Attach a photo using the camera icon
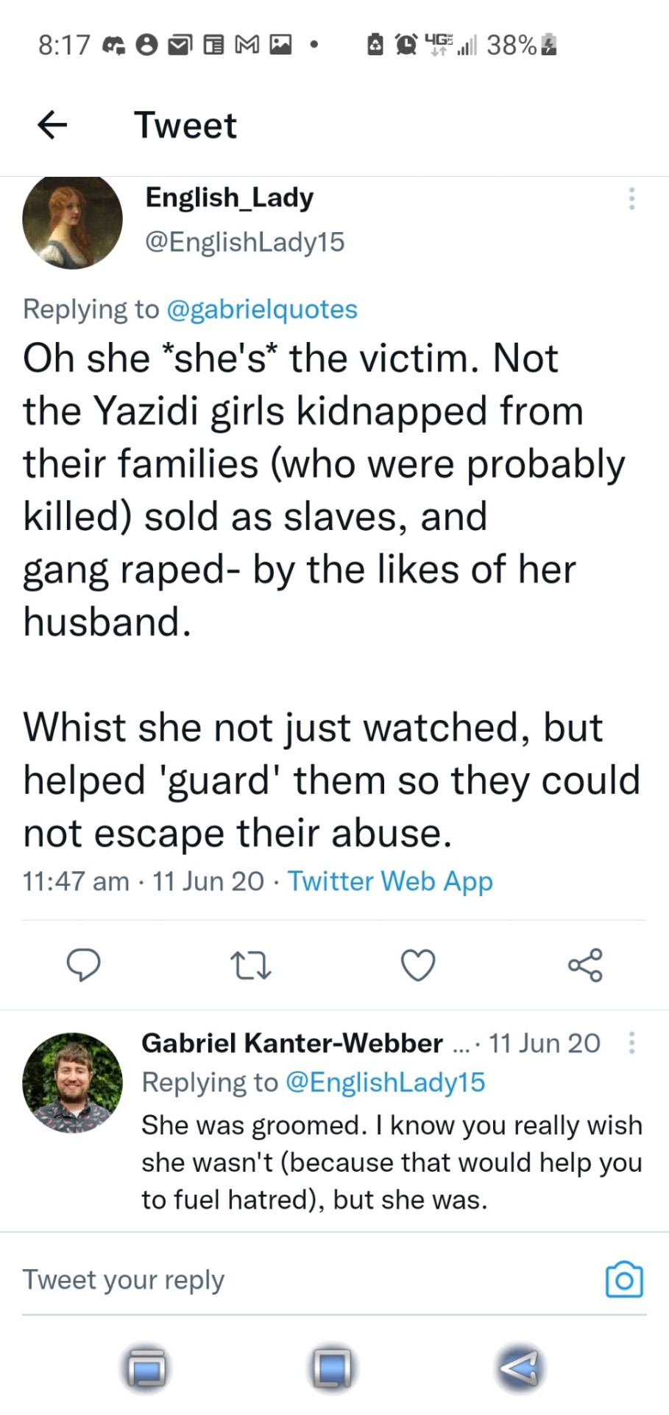This screenshot has height=1415, width=669. 623,1280
